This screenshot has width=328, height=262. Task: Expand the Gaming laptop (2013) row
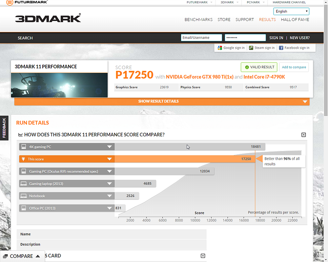pyautogui.click(x=109, y=184)
